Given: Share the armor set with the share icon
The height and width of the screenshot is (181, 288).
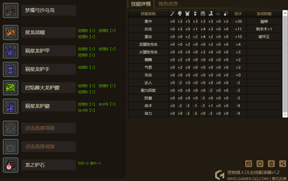Looking at the screenshot, I should 283,164.
